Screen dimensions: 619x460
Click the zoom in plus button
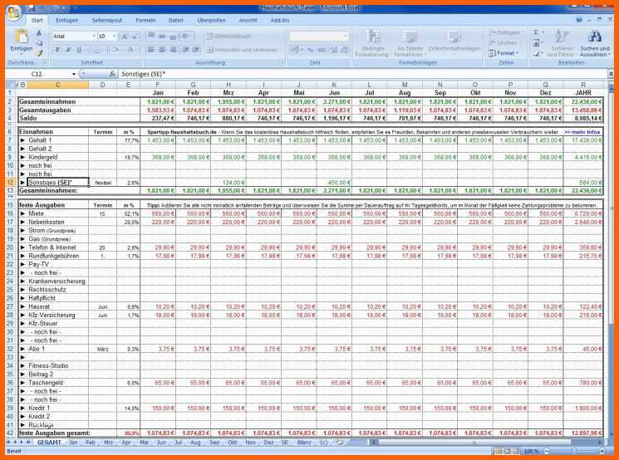[602, 451]
